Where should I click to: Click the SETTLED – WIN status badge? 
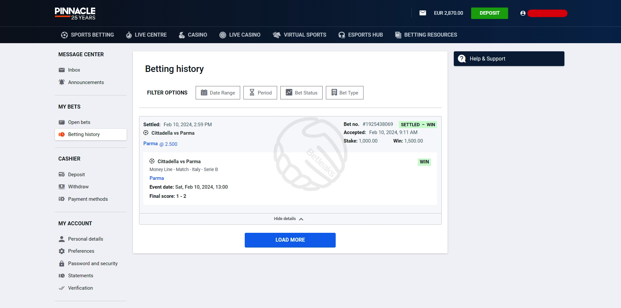418,125
